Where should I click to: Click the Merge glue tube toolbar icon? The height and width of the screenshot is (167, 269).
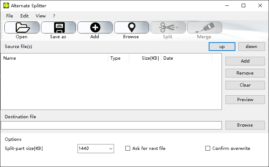204,28
